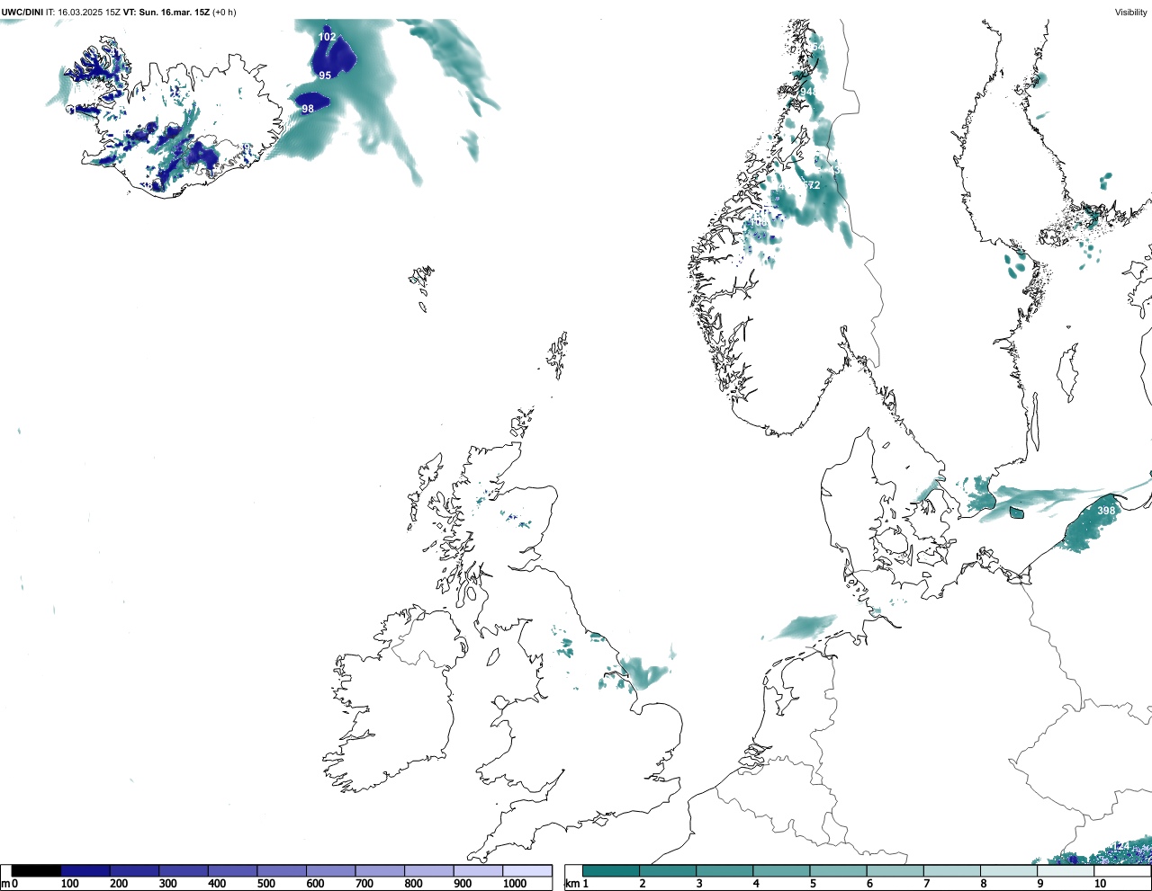The width and height of the screenshot is (1152, 891).
Task: Click the '98' visibility value label
Action: (x=308, y=109)
